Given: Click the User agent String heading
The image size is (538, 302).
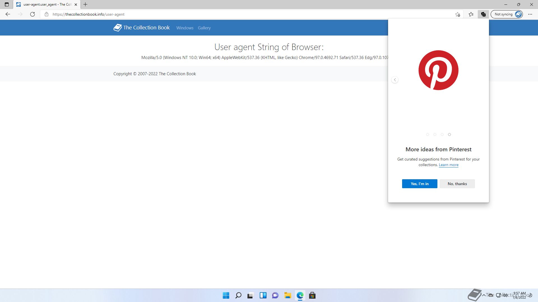Looking at the screenshot, I should pyautogui.click(x=269, y=47).
